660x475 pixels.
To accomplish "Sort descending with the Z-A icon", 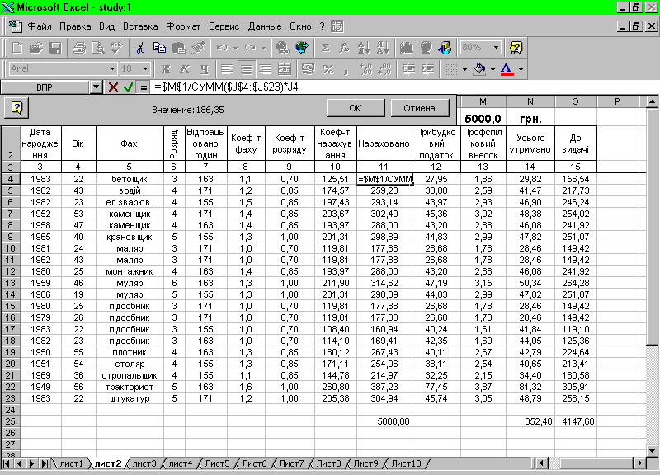I will pyautogui.click(x=383, y=48).
